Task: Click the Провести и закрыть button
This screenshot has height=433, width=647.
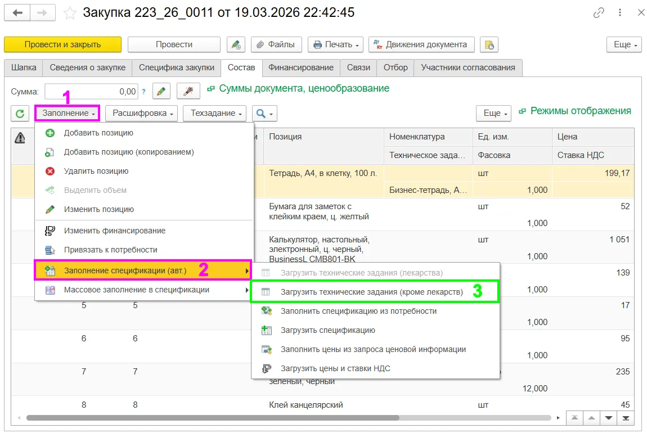Action: tap(62, 44)
